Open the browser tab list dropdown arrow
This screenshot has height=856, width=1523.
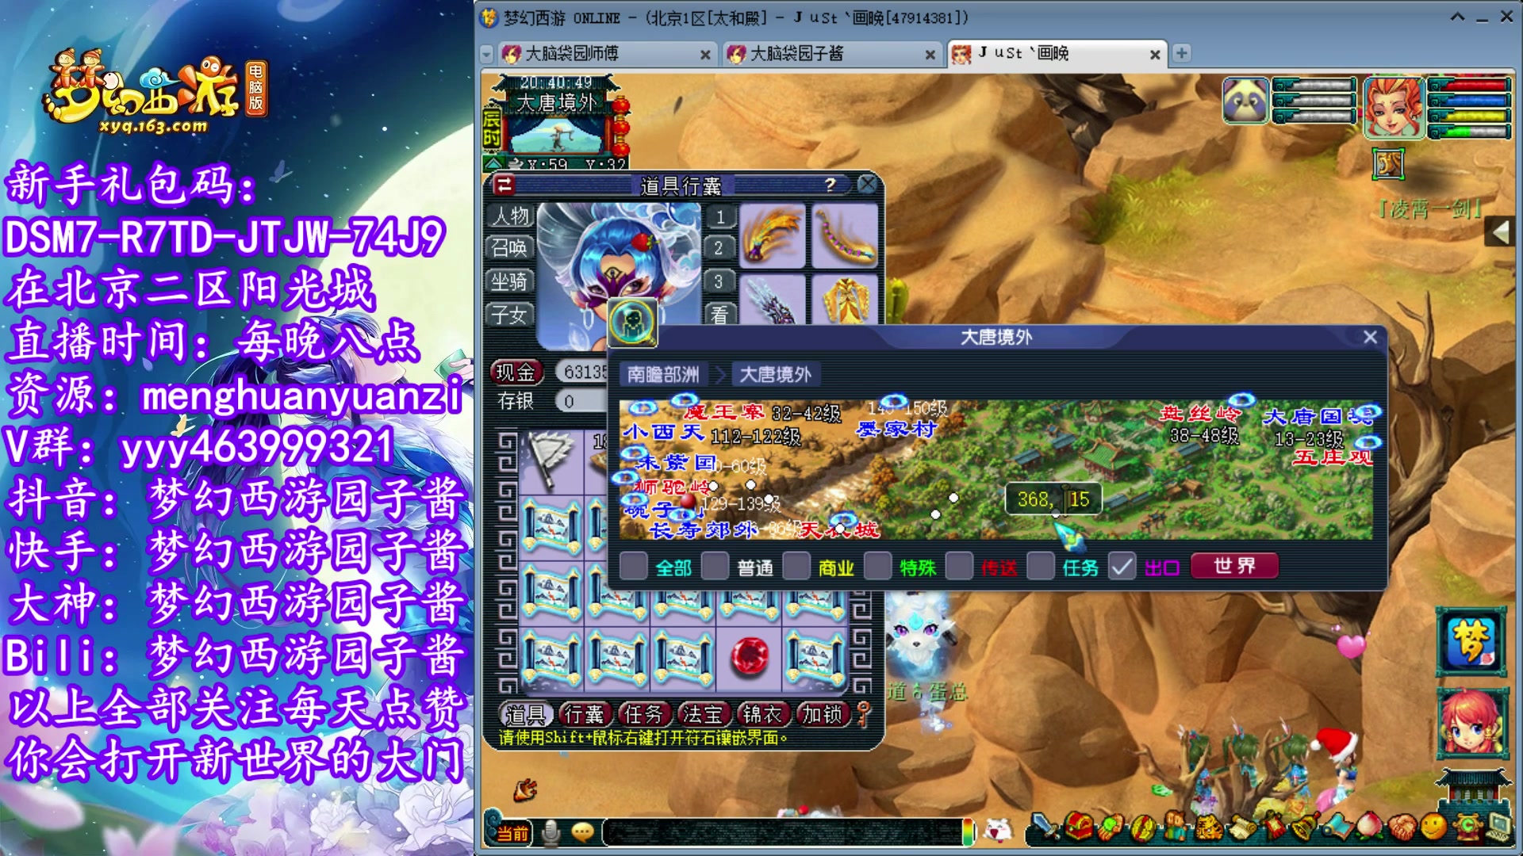pyautogui.click(x=486, y=54)
